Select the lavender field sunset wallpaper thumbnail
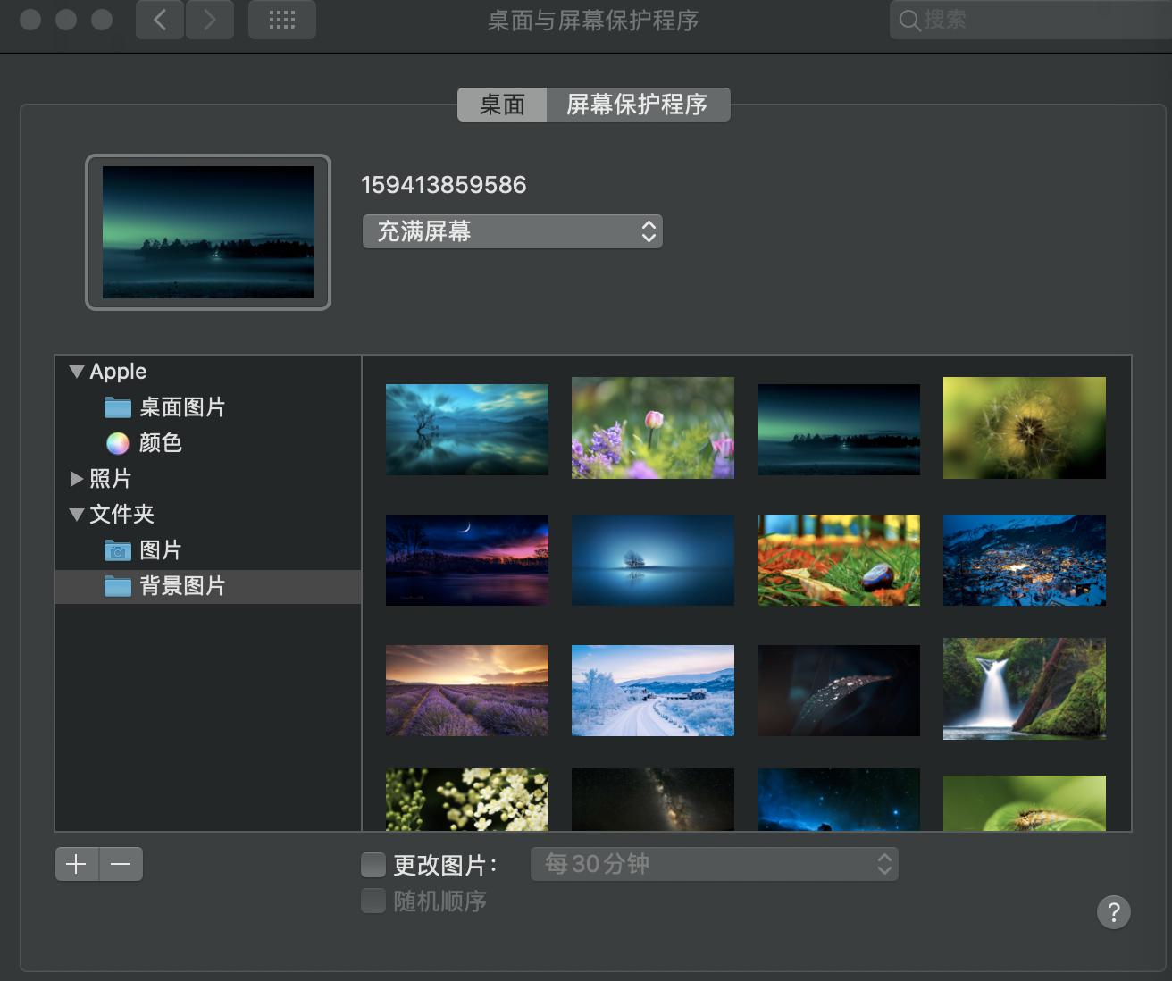 coord(466,690)
